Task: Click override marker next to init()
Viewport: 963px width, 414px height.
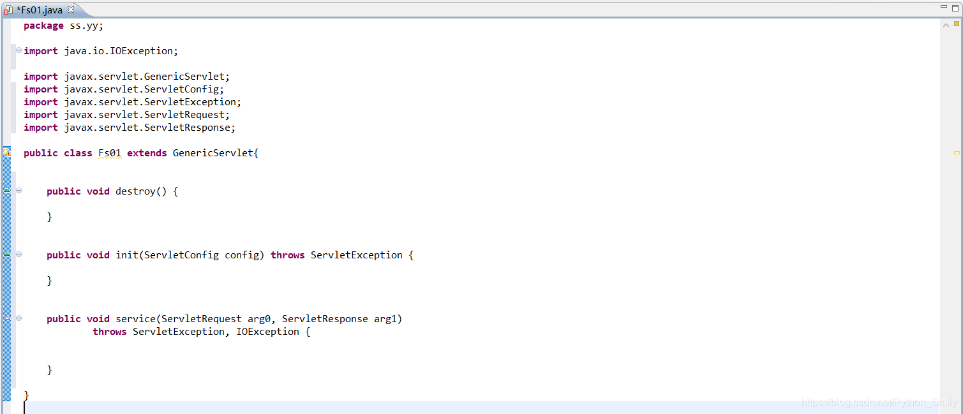Action: [7, 255]
